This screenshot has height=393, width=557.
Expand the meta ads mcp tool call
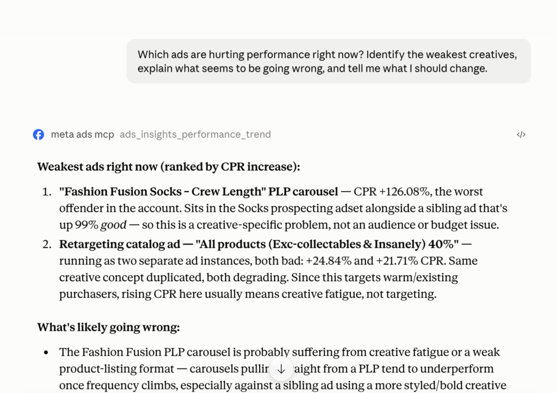pyautogui.click(x=83, y=135)
